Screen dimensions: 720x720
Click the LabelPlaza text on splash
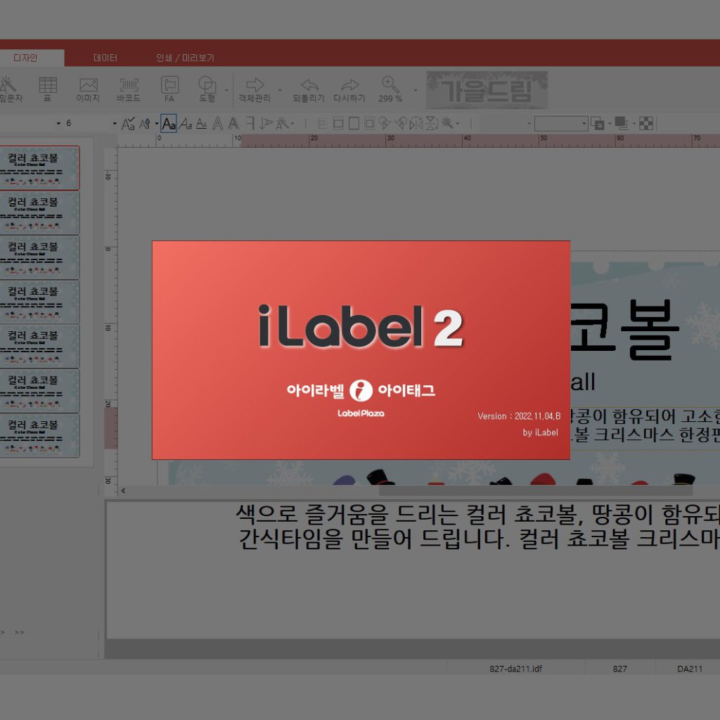pos(361,413)
